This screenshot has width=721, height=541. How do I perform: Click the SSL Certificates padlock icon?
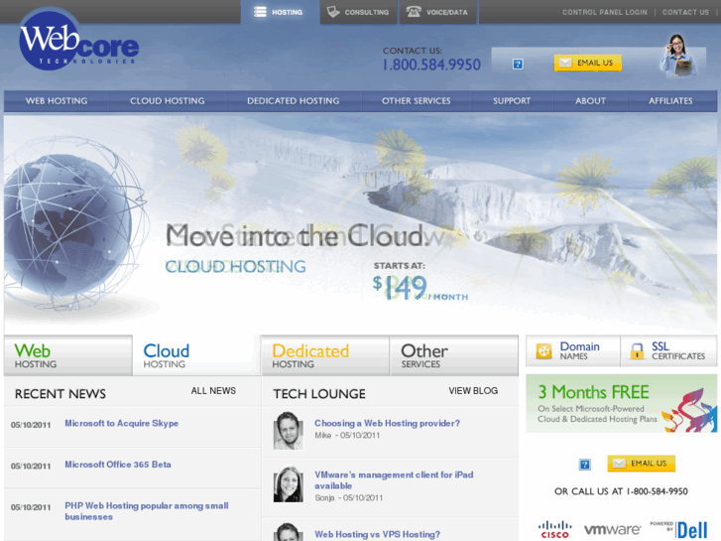click(637, 351)
